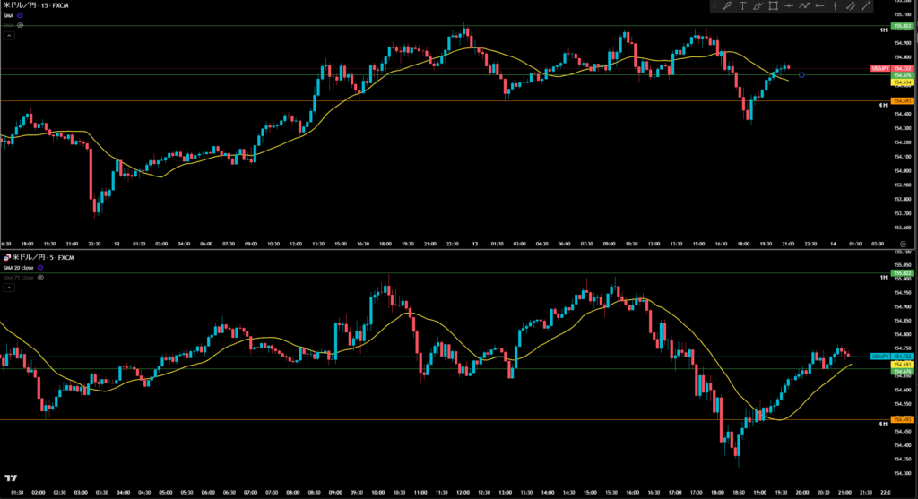
Task: Pick the horizontal line tool
Action: (788, 6)
